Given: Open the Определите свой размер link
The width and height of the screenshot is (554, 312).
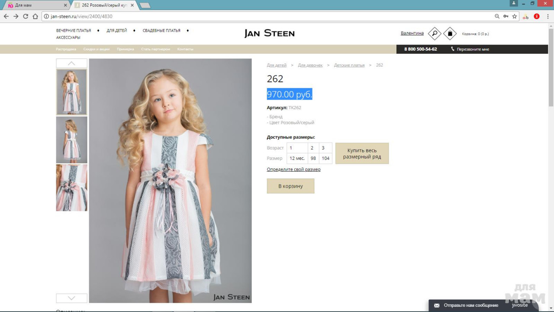Looking at the screenshot, I should pyautogui.click(x=293, y=169).
